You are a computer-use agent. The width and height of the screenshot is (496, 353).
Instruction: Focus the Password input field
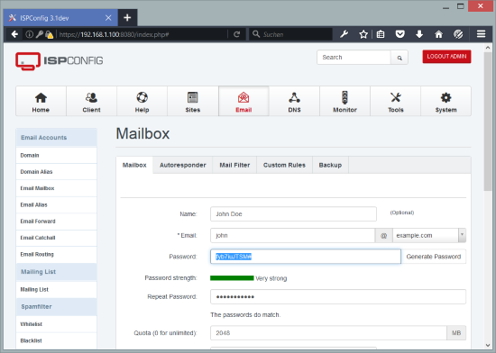(306, 257)
